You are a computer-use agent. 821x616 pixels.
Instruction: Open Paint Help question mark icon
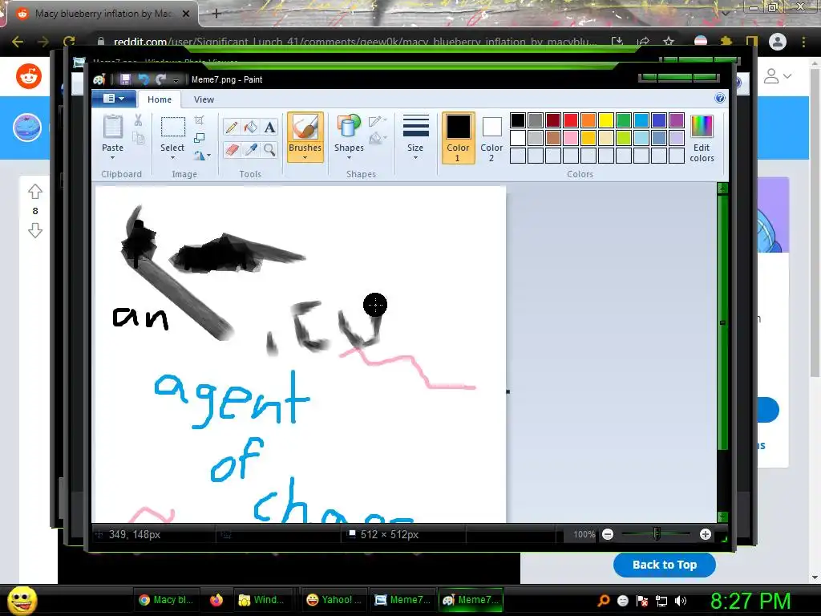point(720,99)
